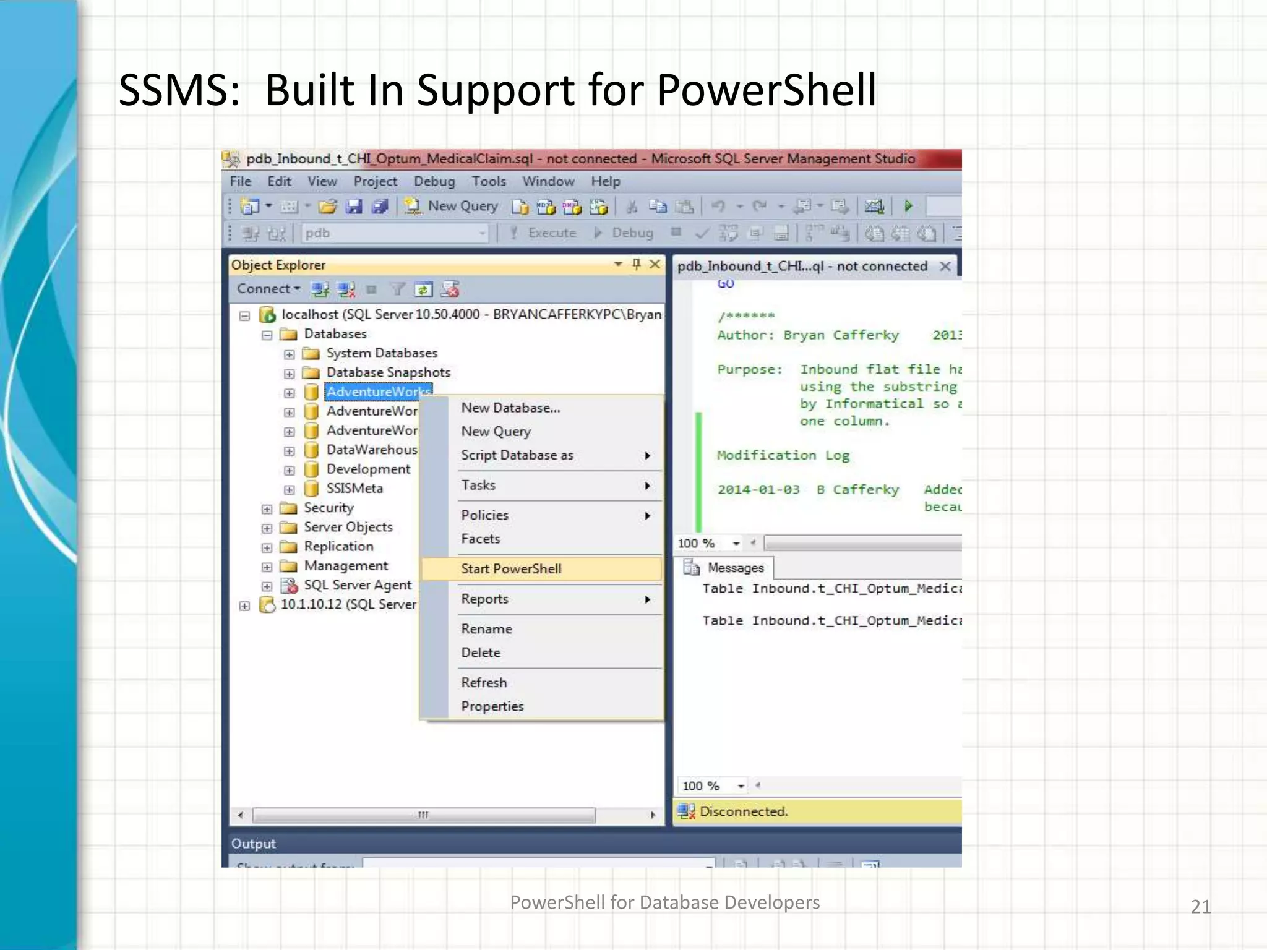Click the green Start Debugging arrow
This screenshot has width=1267, height=950.
[x=908, y=206]
